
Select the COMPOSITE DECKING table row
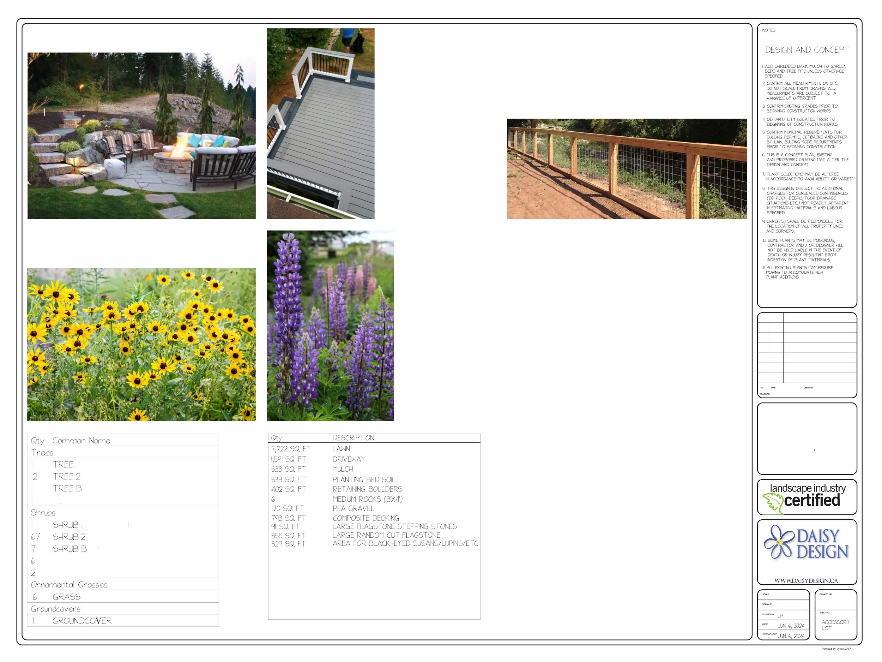(366, 518)
